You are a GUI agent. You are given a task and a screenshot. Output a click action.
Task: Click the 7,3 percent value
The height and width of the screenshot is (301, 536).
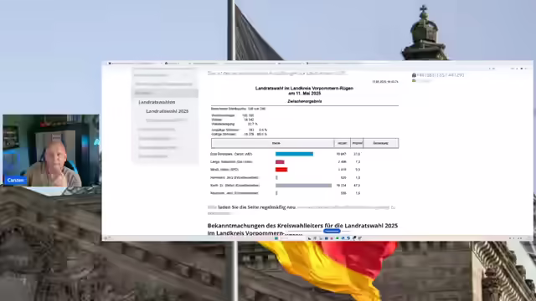358,161
